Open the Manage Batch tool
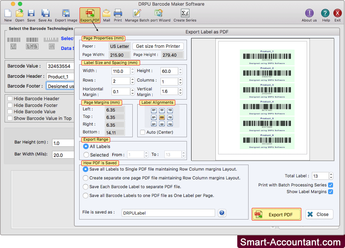The height and width of the screenshot is (248, 345). pyautogui.click(x=137, y=13)
